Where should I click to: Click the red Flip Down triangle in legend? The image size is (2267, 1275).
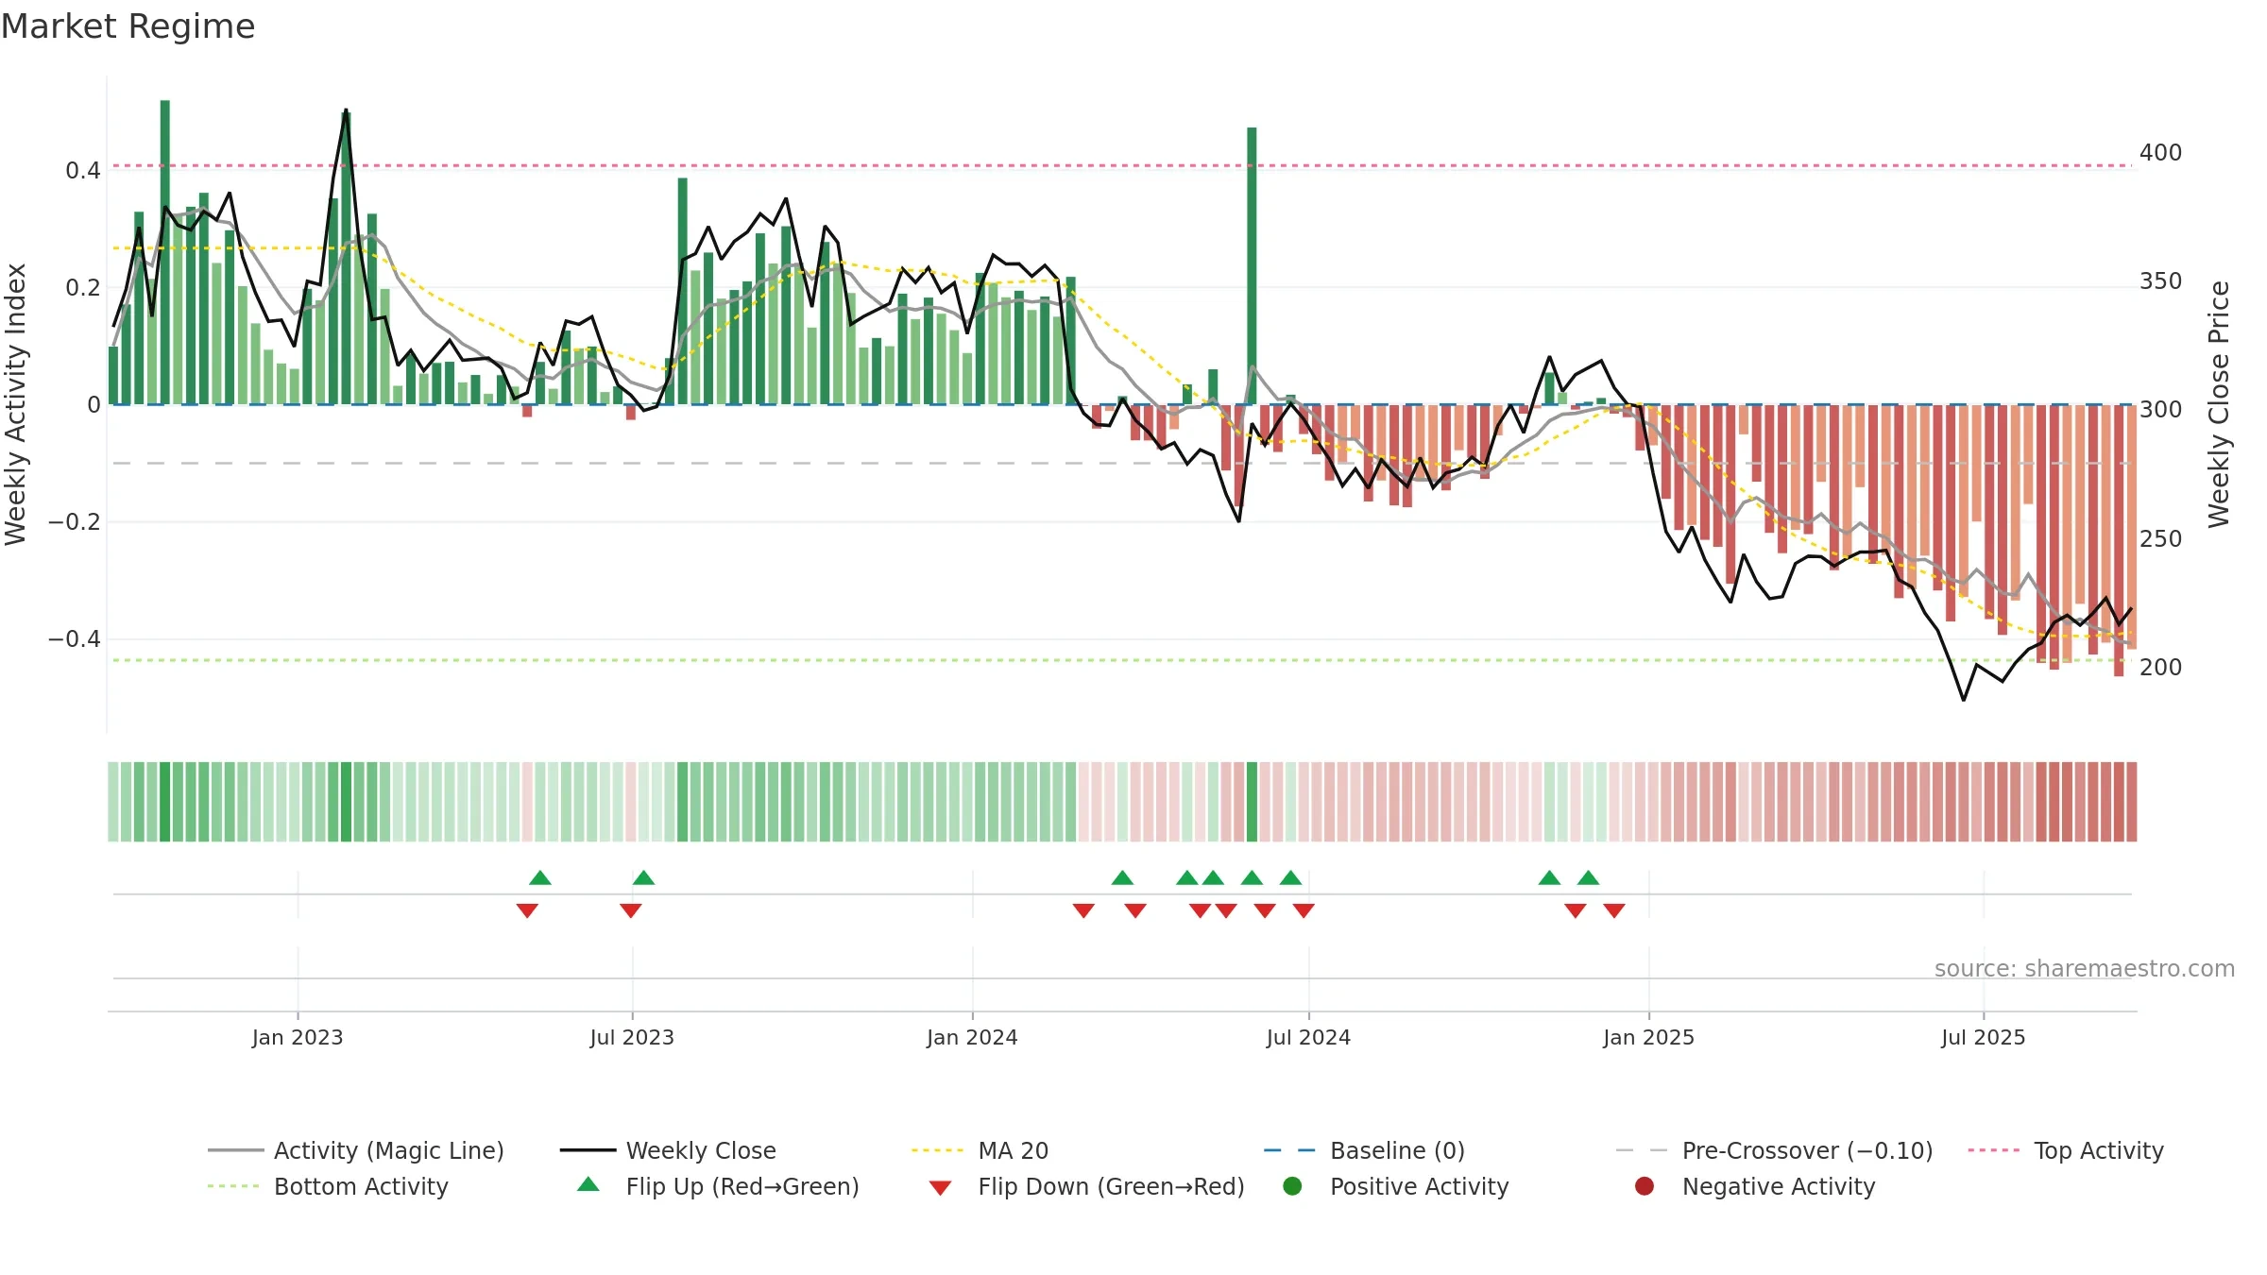[940, 1188]
